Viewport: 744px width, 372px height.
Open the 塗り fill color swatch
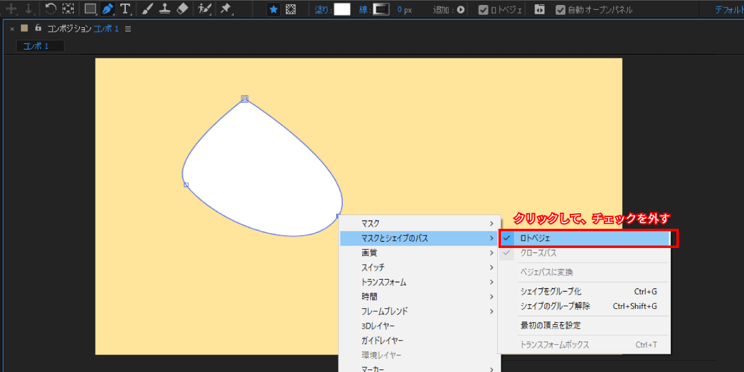click(342, 9)
